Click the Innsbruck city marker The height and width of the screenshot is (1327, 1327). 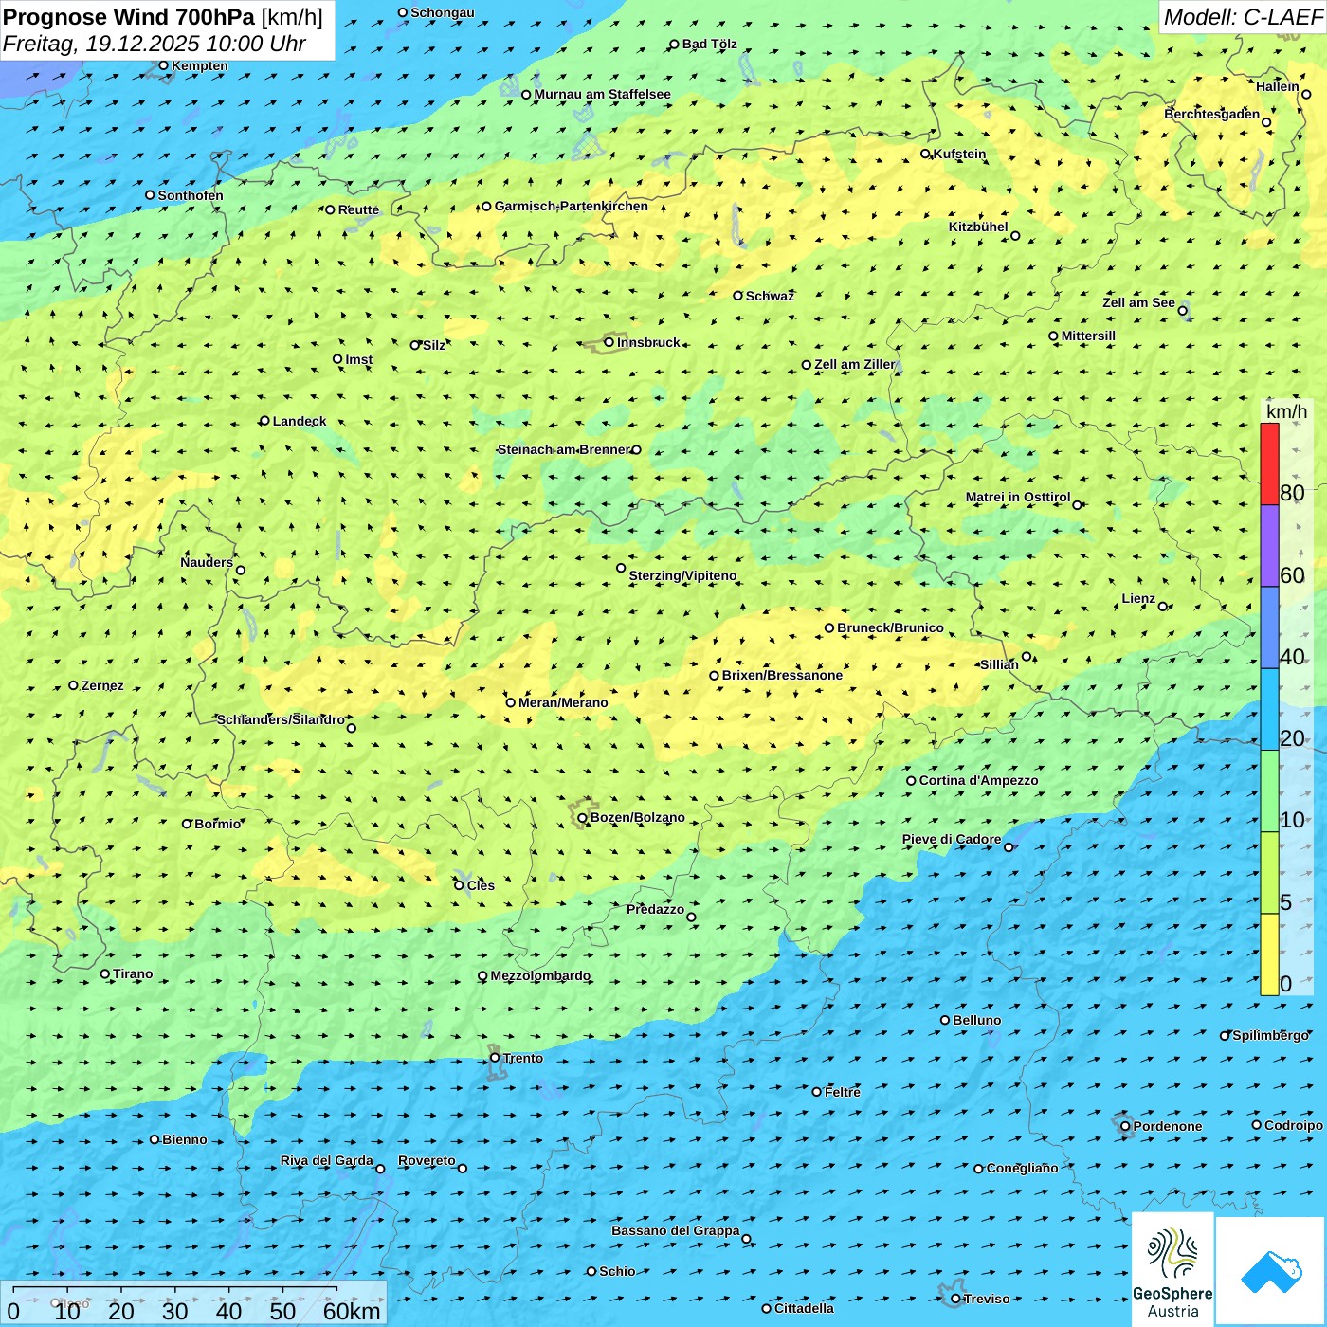coord(609,342)
